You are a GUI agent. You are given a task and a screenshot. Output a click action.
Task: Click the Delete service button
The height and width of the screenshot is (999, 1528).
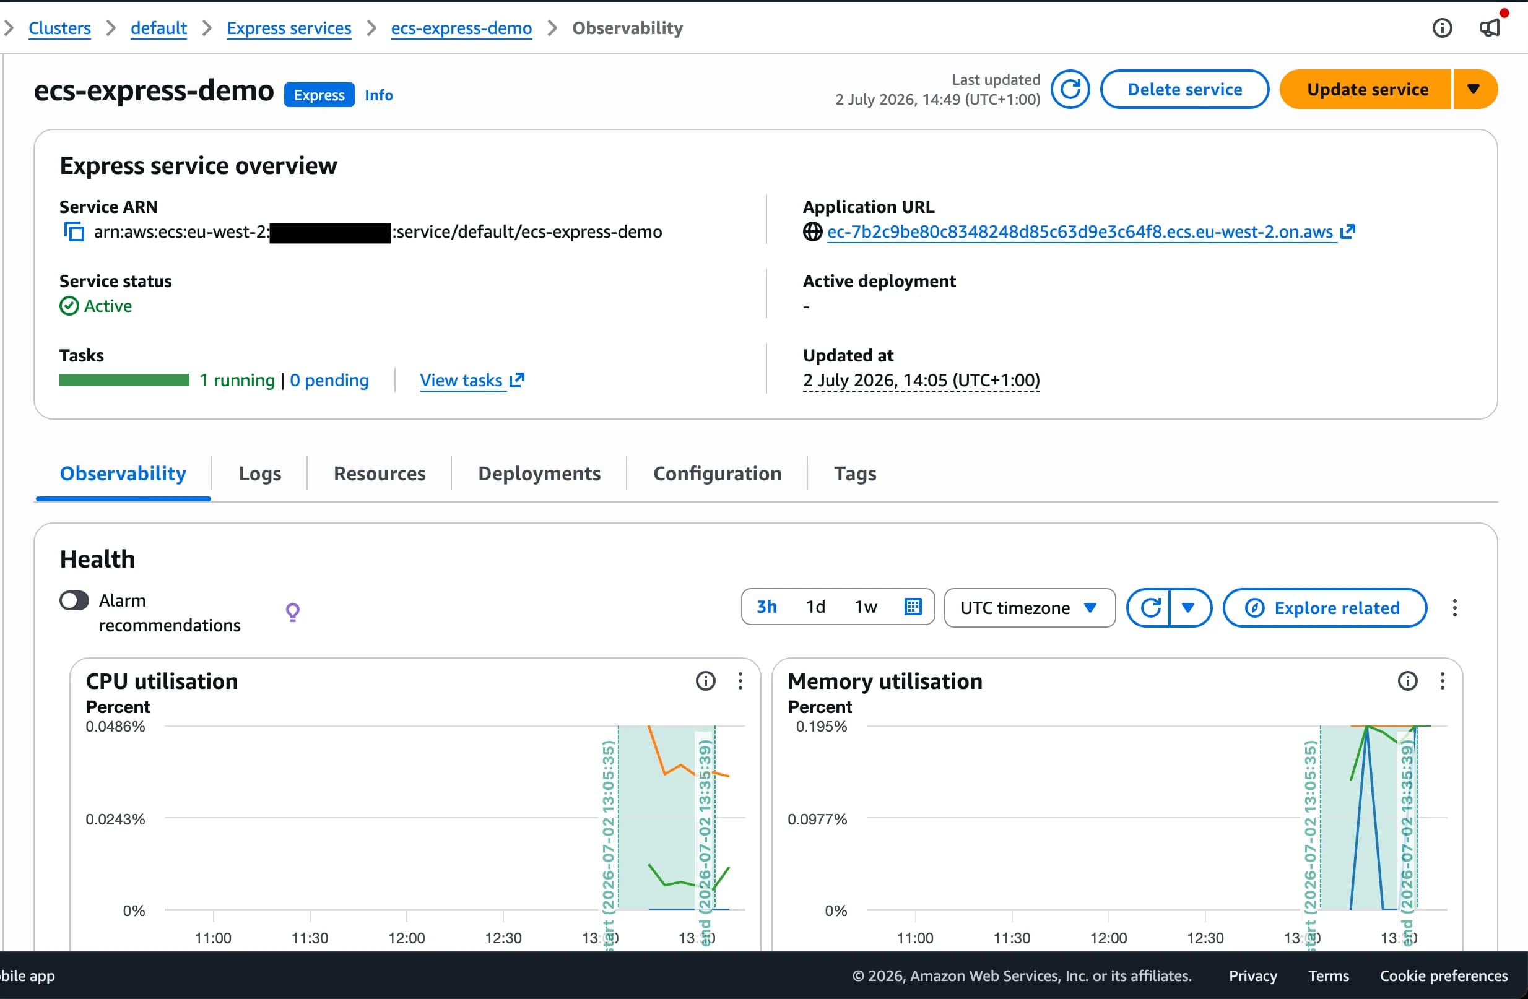[x=1184, y=89]
